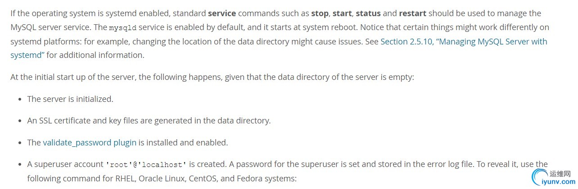Click the phrase 'is installed and enabled.'

(183, 142)
